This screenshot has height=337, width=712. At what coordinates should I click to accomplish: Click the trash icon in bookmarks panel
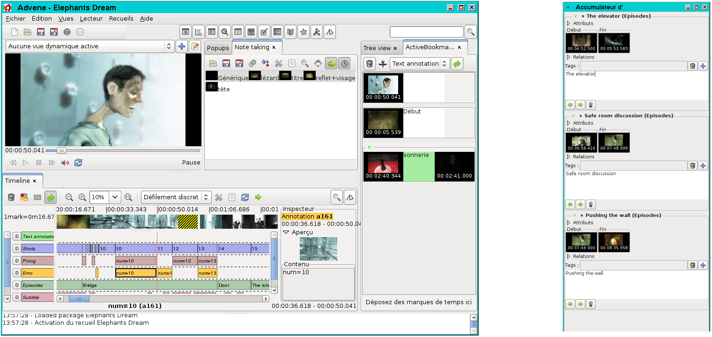tap(370, 64)
